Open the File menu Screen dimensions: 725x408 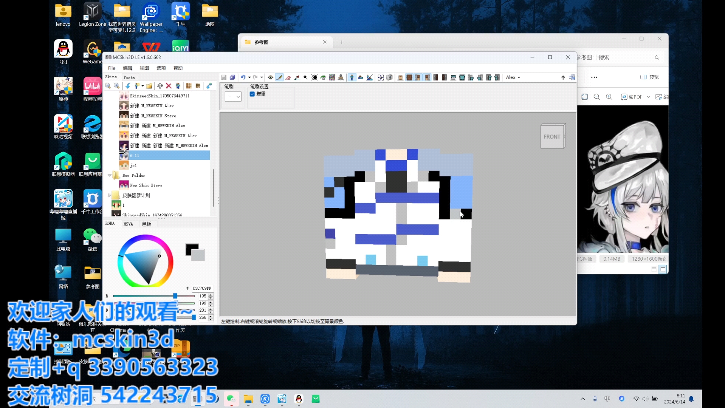point(112,68)
